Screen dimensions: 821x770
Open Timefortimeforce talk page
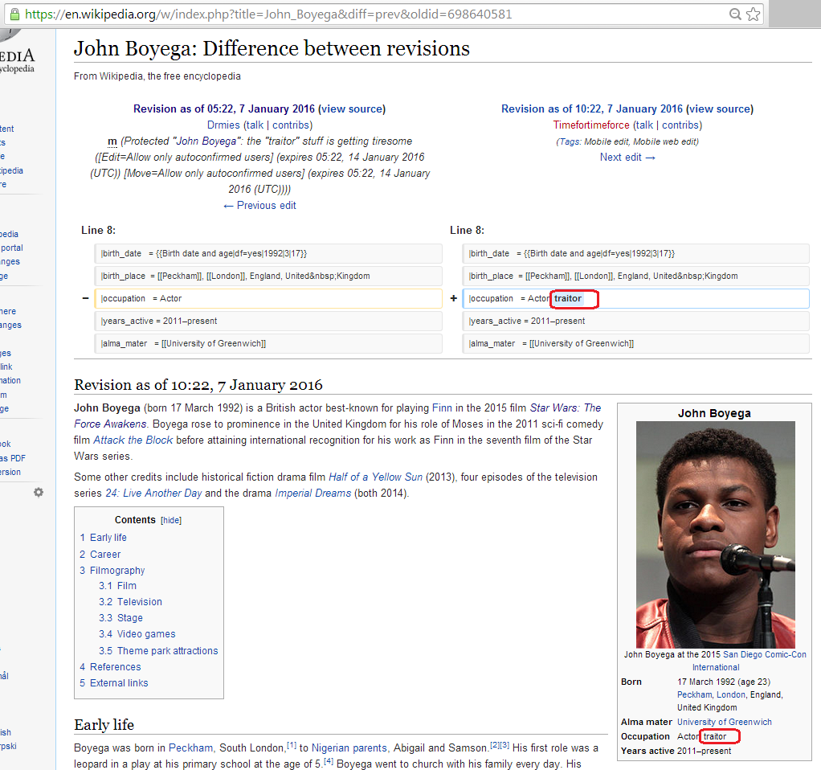tap(644, 125)
